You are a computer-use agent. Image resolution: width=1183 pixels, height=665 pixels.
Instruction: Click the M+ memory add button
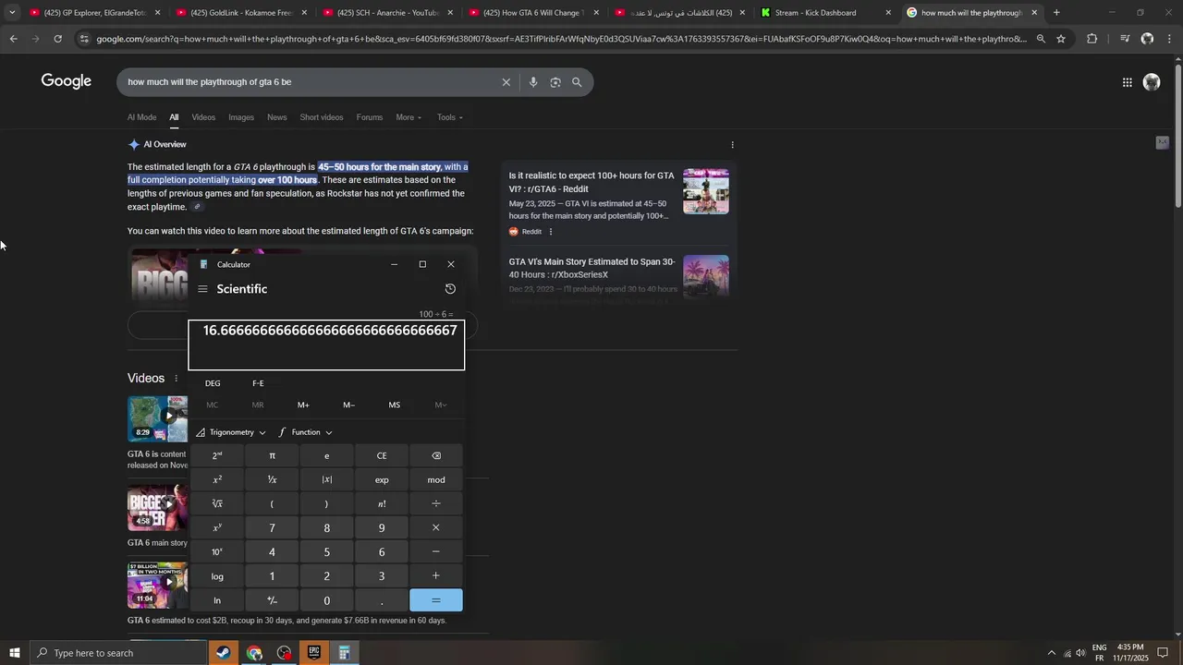303,405
